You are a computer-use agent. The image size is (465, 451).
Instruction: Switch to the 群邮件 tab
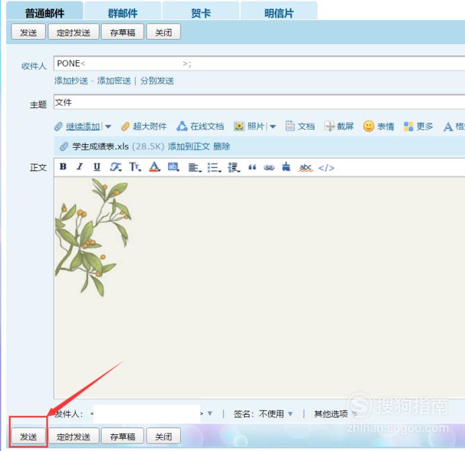click(123, 11)
